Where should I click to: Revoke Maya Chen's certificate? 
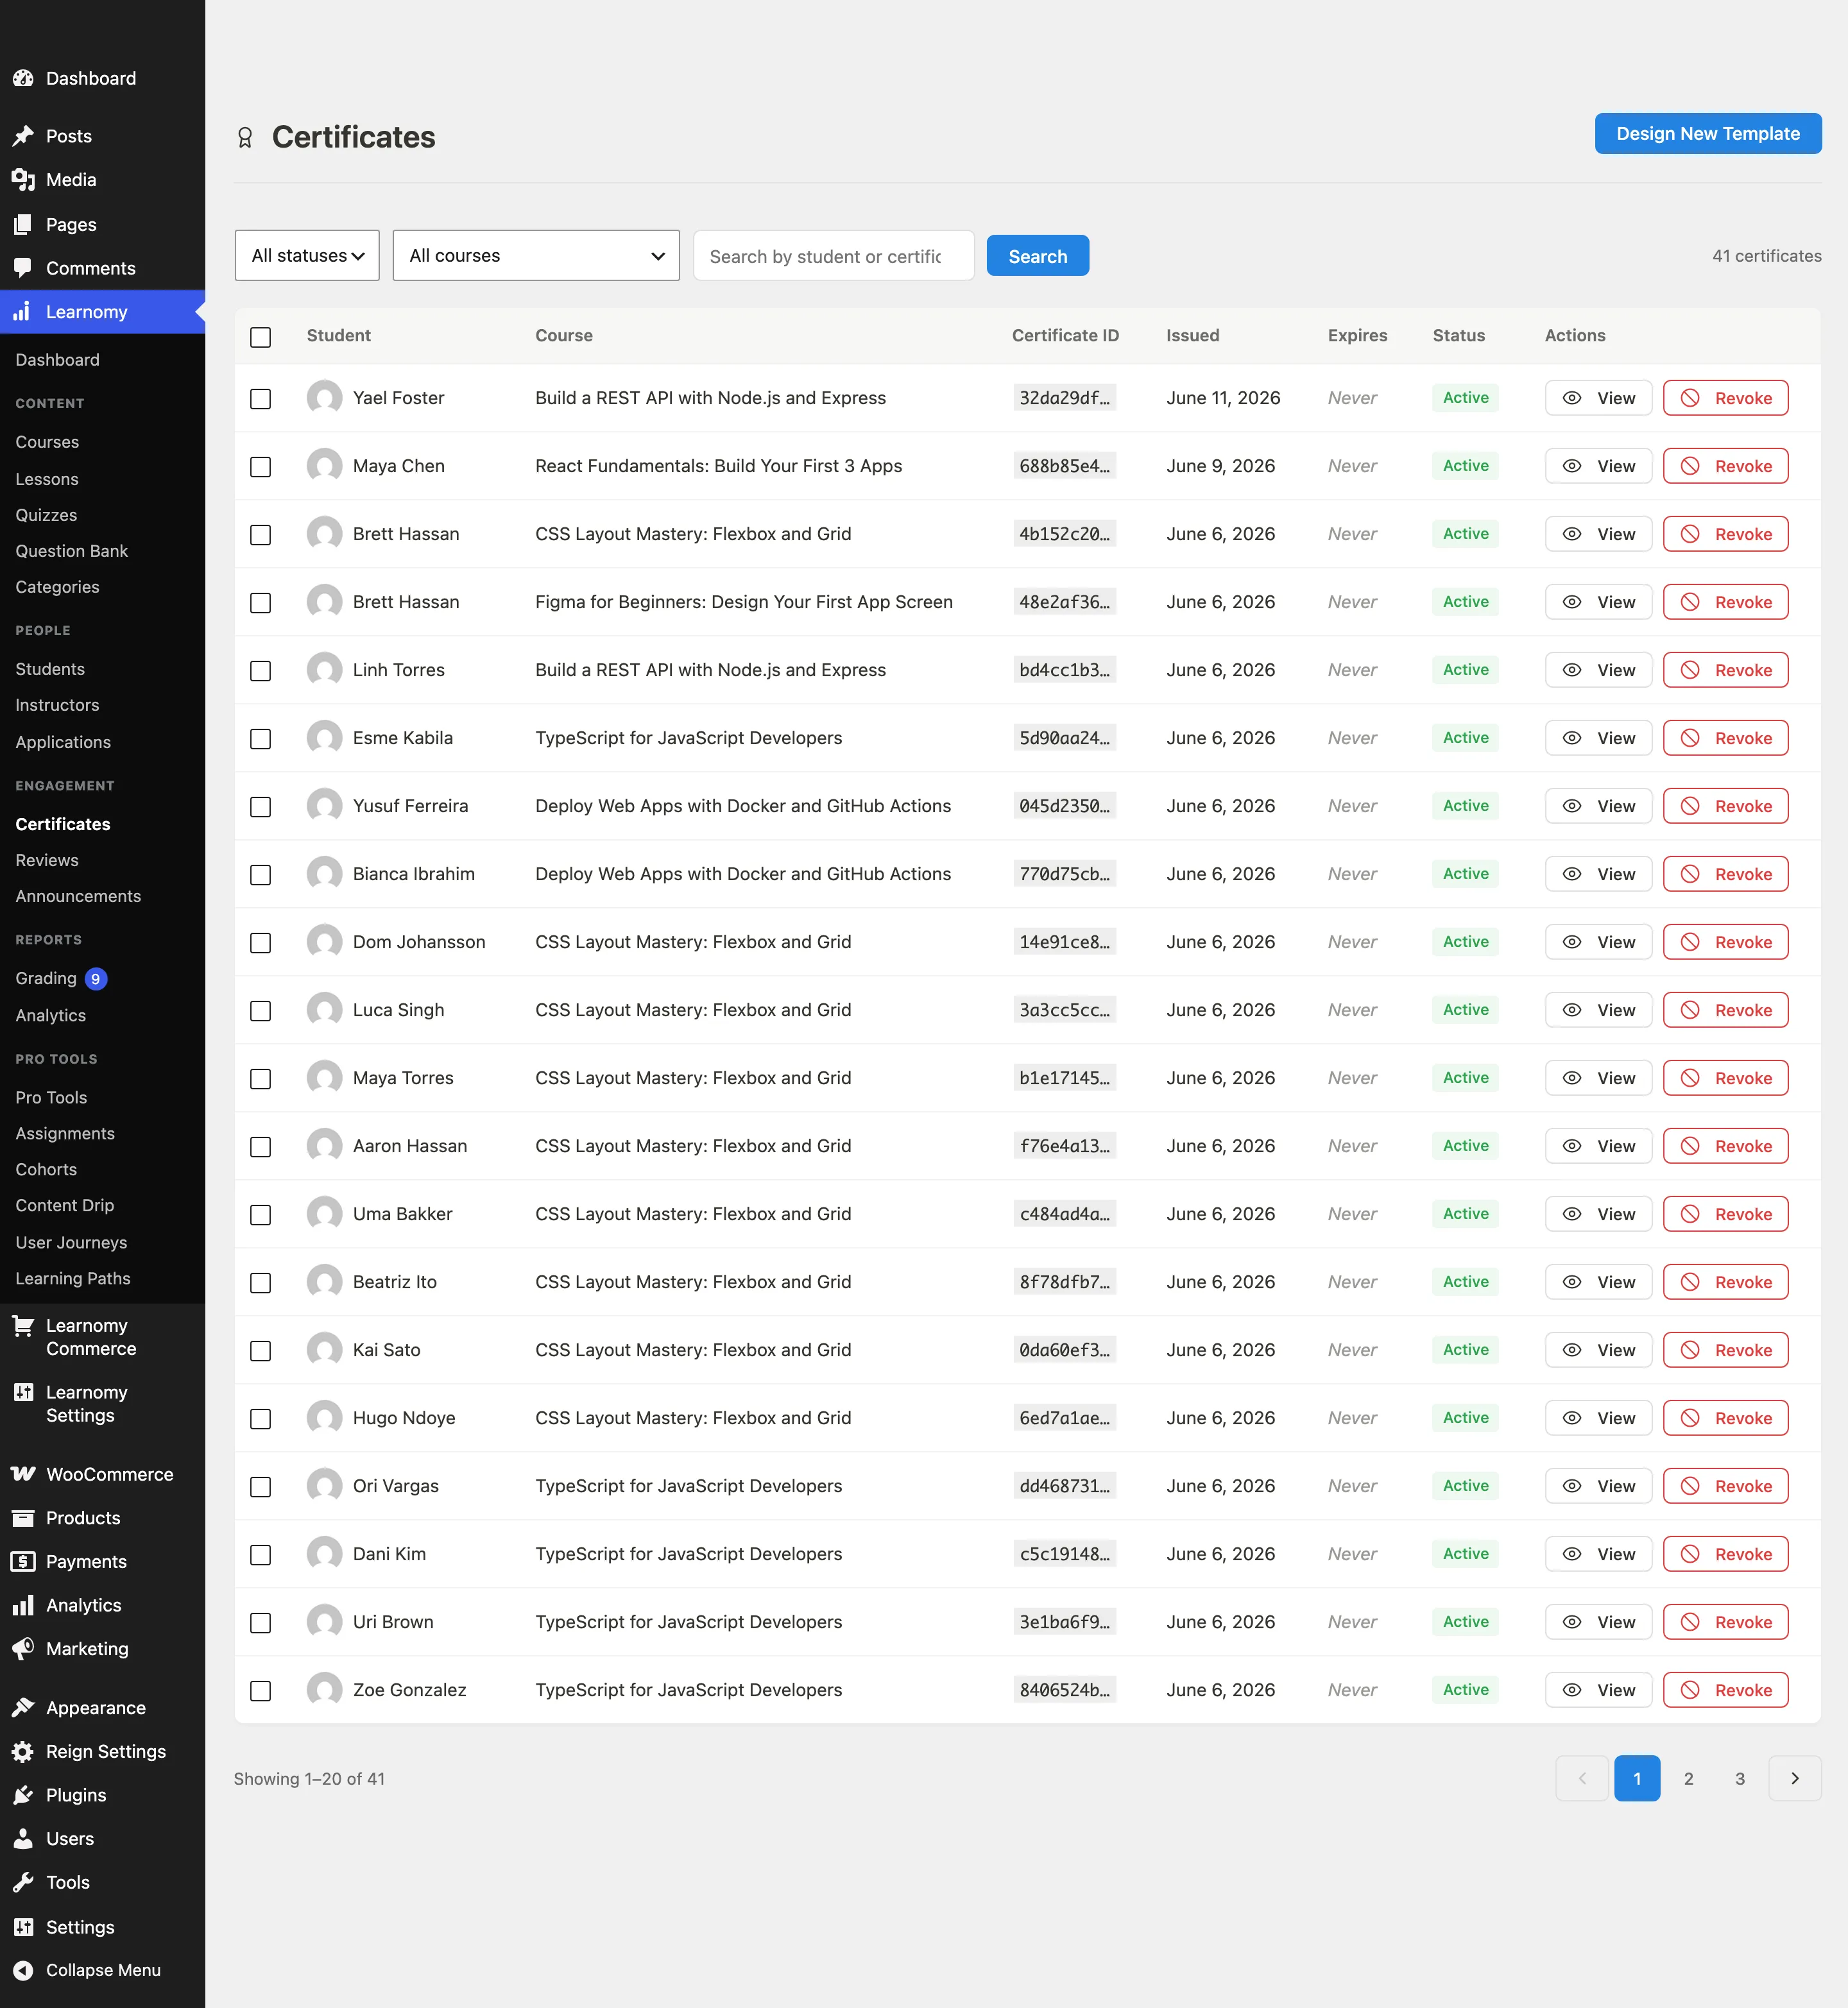(x=1726, y=466)
